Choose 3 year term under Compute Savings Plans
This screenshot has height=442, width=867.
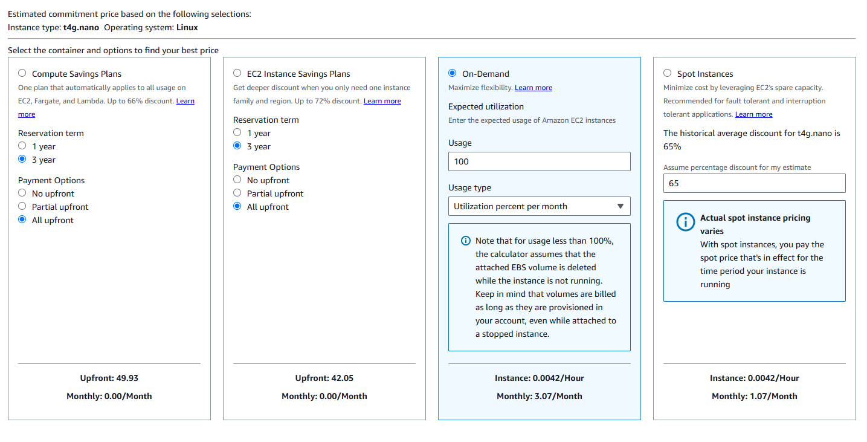pyautogui.click(x=22, y=159)
